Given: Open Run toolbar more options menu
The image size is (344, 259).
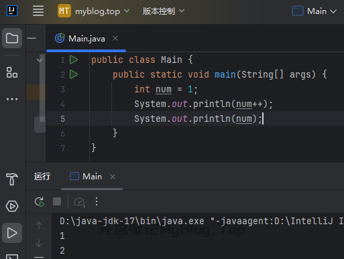Looking at the screenshot, I should click(97, 201).
